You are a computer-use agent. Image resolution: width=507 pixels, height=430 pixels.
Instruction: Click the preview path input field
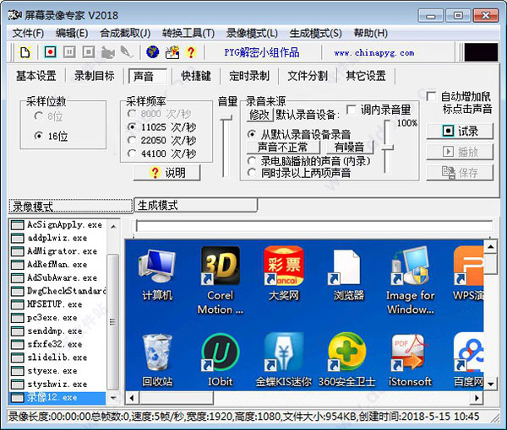(x=314, y=226)
